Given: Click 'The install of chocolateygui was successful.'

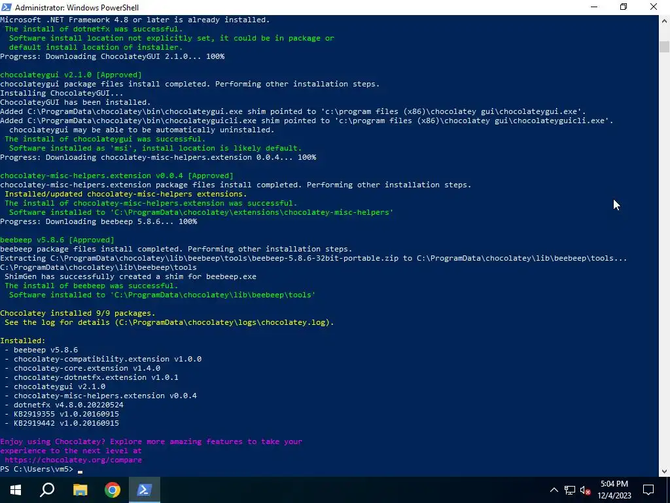Looking at the screenshot, I should coord(105,139).
